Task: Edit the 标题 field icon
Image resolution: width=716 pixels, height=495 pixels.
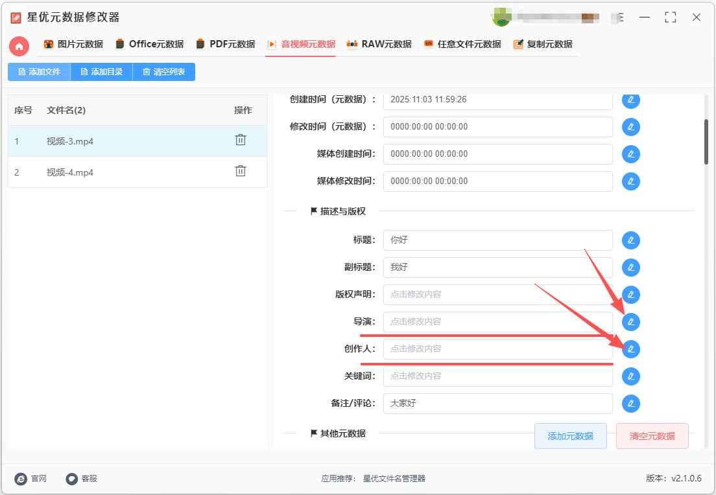Action: click(631, 240)
